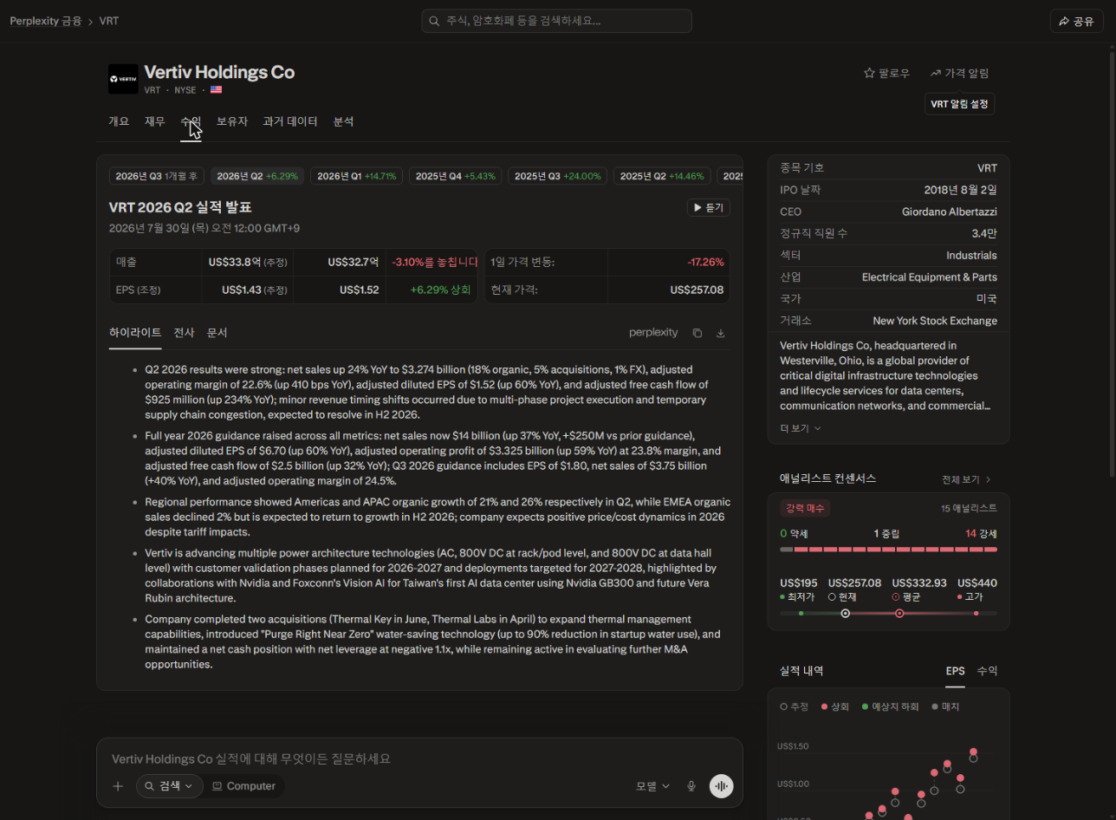Click the 공유 share button
Screen dimensions: 1116x820
(1076, 22)
